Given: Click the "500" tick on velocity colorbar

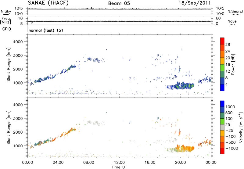Looking at the screenshot, I should (229, 113).
